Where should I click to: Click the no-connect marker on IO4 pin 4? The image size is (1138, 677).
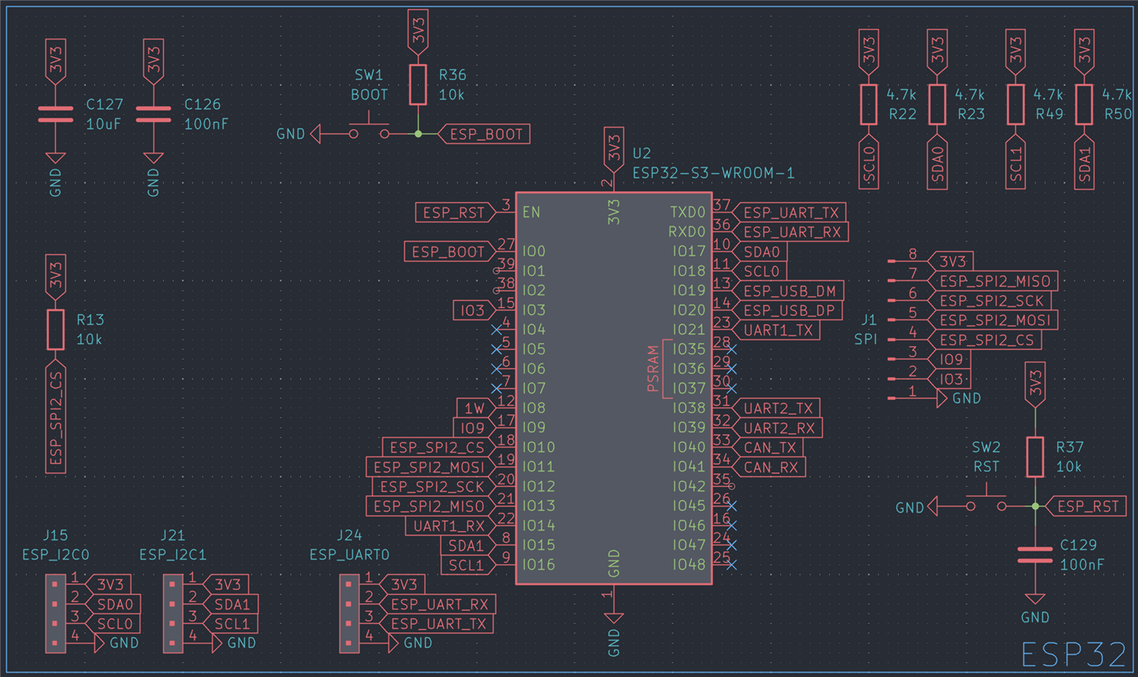tap(496, 330)
